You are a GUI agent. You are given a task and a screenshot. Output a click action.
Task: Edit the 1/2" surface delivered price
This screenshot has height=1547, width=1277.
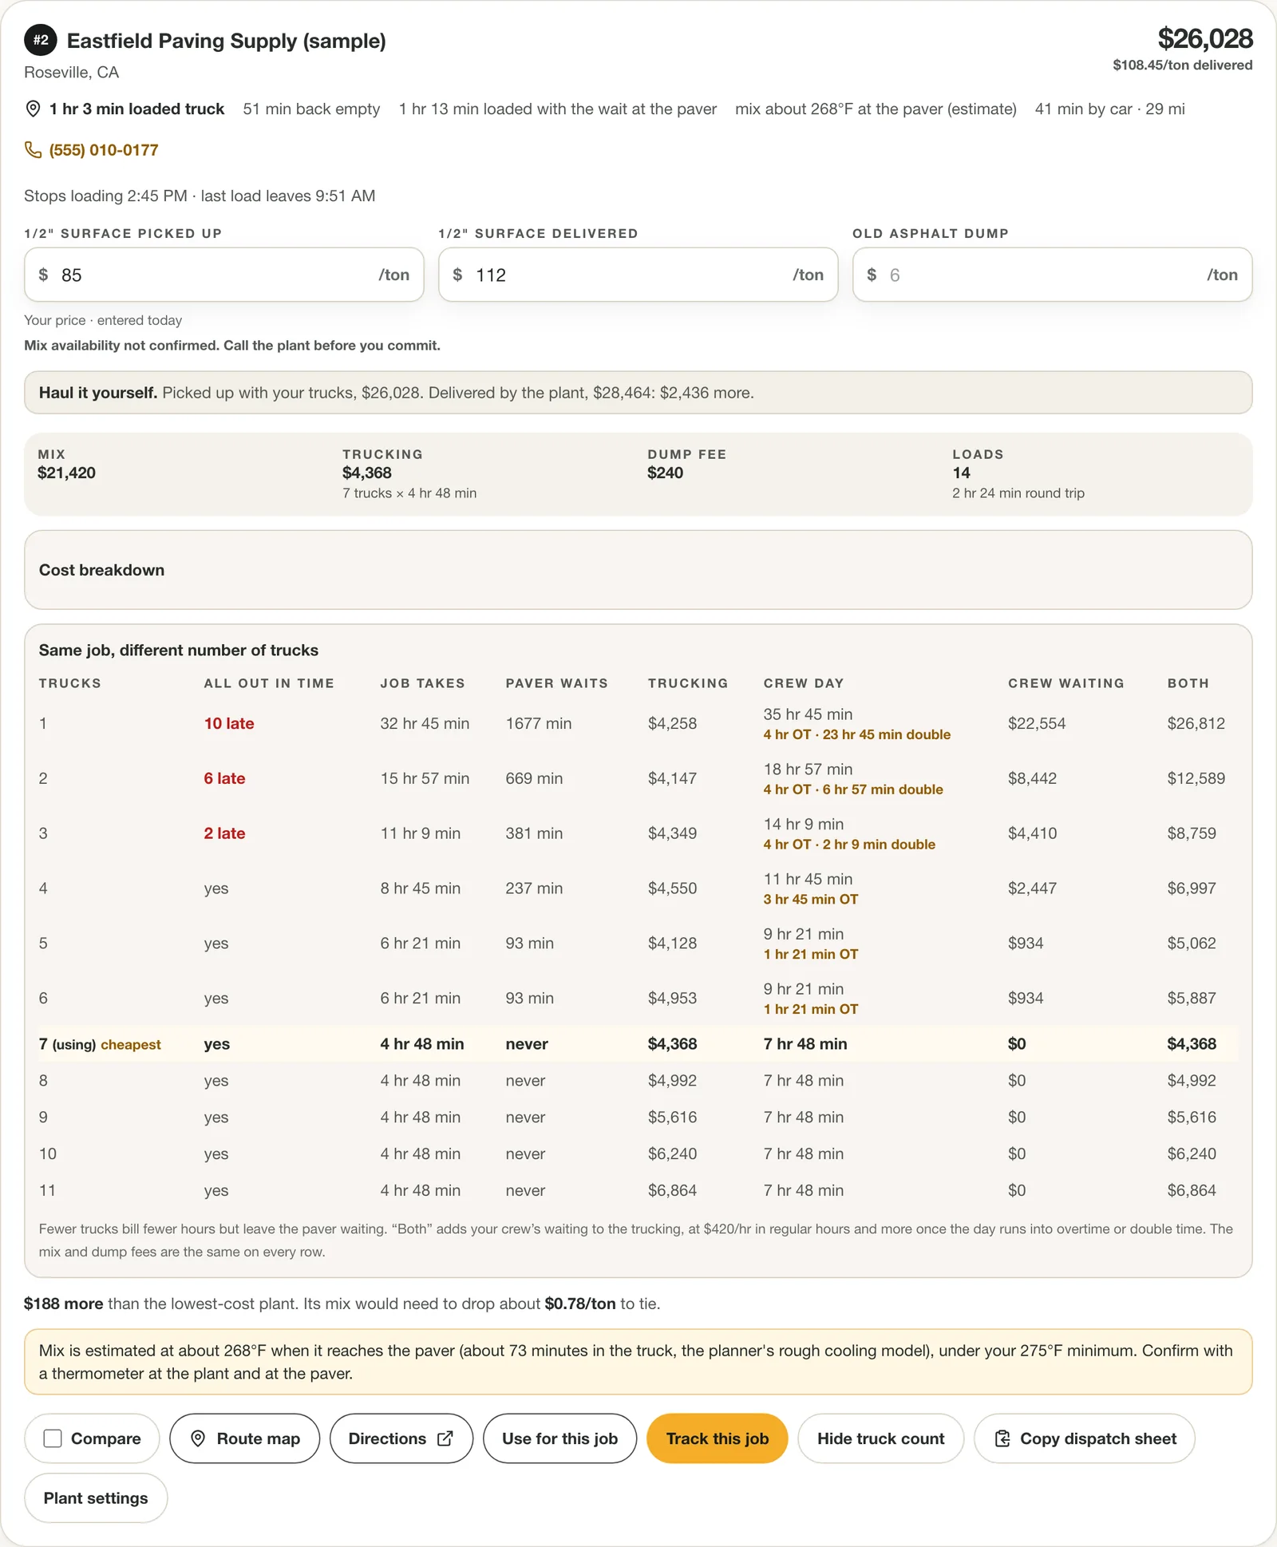click(638, 275)
